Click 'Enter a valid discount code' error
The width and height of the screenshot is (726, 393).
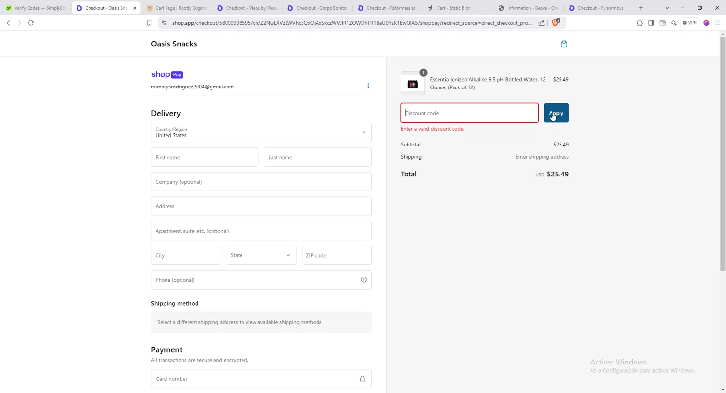(x=432, y=129)
